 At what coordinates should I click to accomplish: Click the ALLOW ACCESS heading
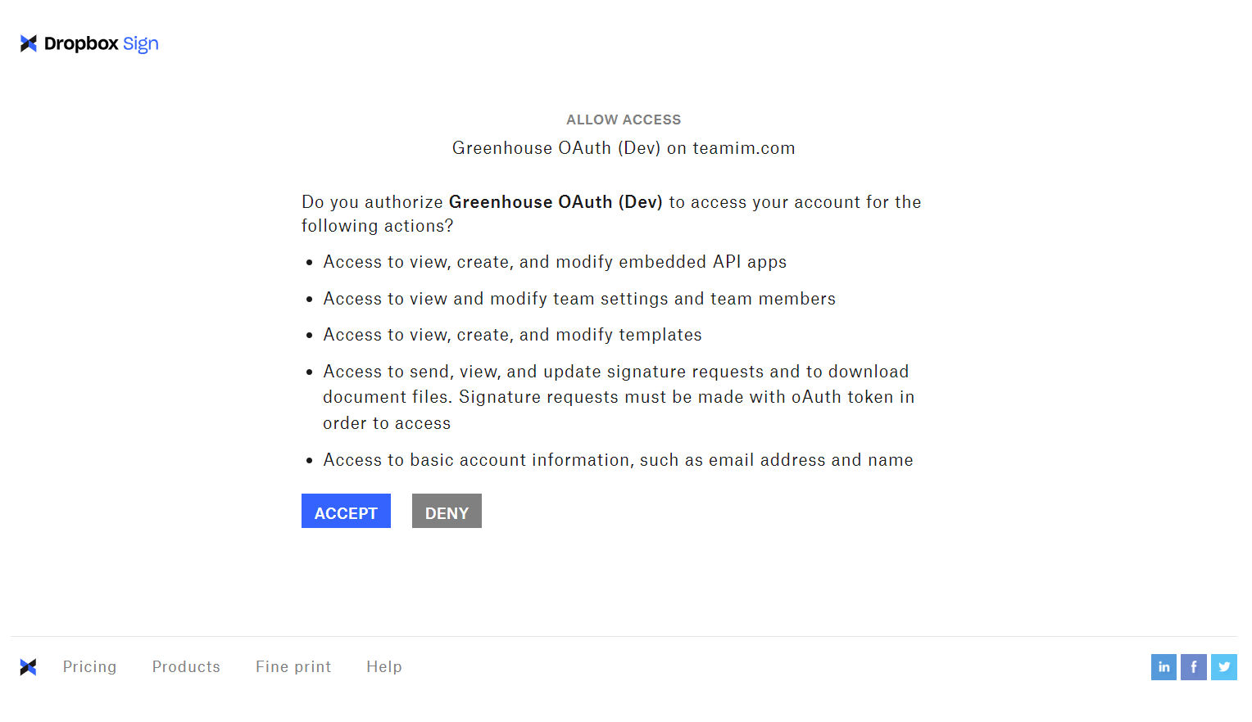click(624, 120)
